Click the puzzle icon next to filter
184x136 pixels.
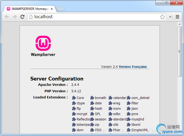tap(129, 103)
